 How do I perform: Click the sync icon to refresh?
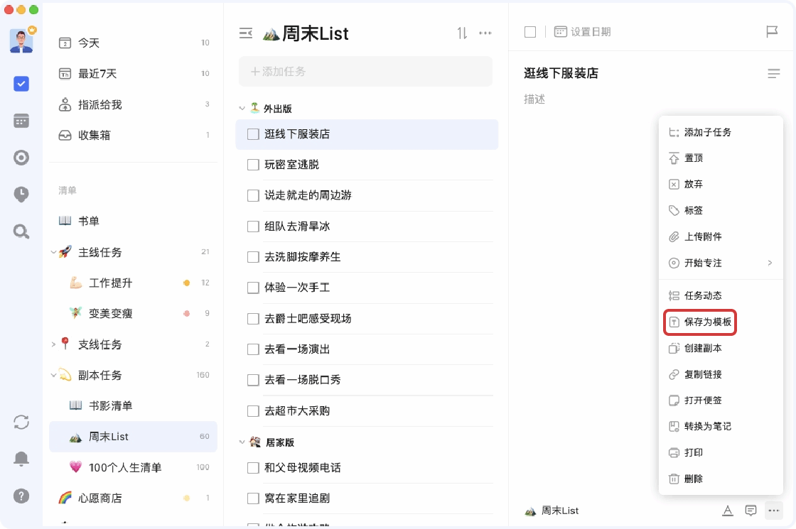20,422
